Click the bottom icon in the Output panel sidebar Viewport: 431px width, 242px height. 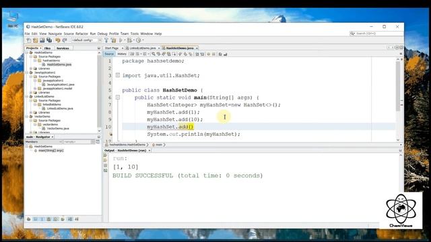[x=105, y=171]
